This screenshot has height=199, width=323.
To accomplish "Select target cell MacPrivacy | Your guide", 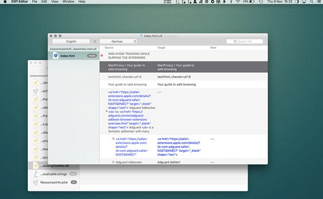I will click(x=176, y=67).
